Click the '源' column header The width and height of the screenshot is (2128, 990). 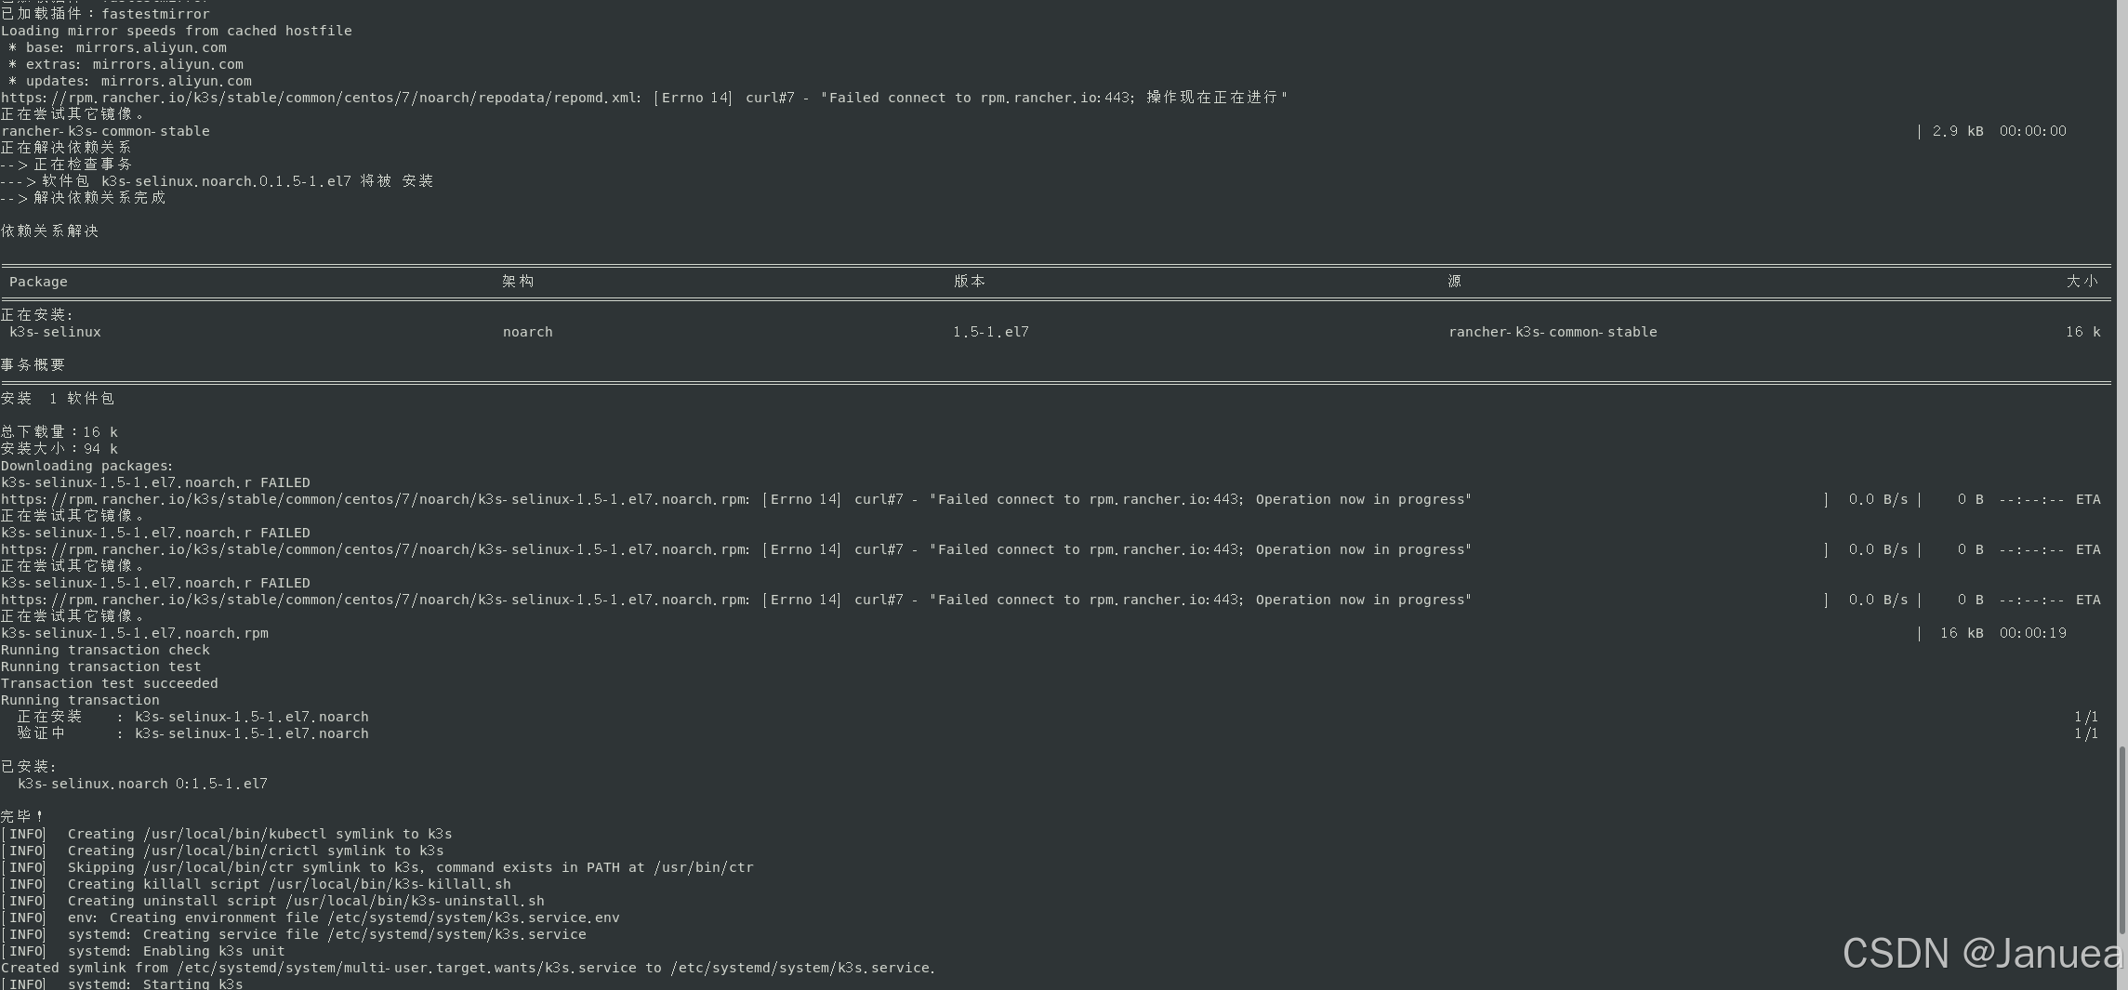coord(1455,282)
